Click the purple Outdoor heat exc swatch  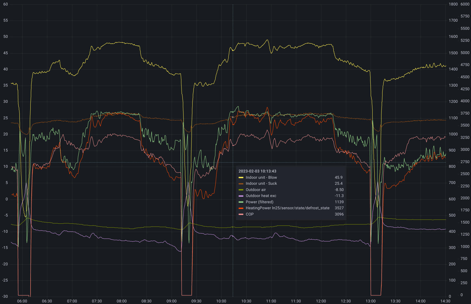(241, 196)
